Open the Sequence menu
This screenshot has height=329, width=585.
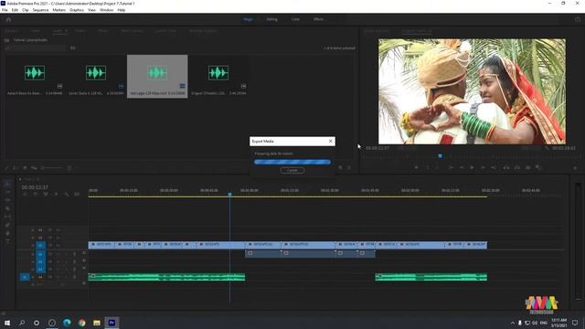pyautogui.click(x=40, y=10)
